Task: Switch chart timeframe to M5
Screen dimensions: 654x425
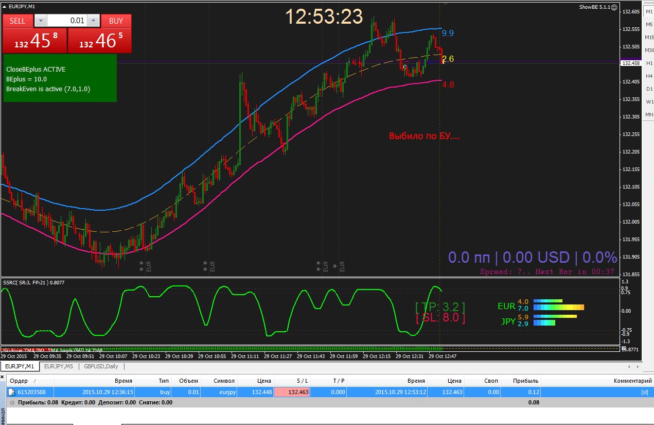Action: tap(649, 24)
